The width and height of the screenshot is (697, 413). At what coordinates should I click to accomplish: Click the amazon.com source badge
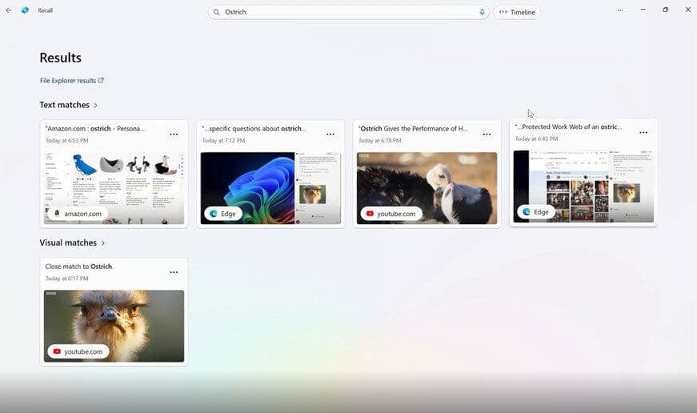tap(78, 214)
